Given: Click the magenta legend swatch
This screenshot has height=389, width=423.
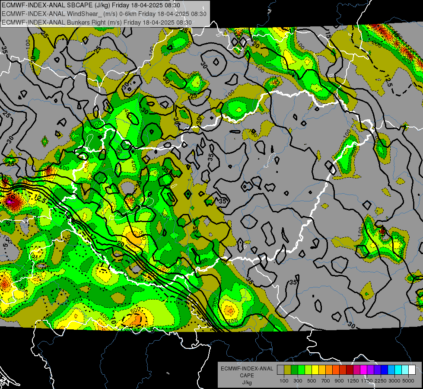Looking at the screenshot, I should [x=363, y=370].
